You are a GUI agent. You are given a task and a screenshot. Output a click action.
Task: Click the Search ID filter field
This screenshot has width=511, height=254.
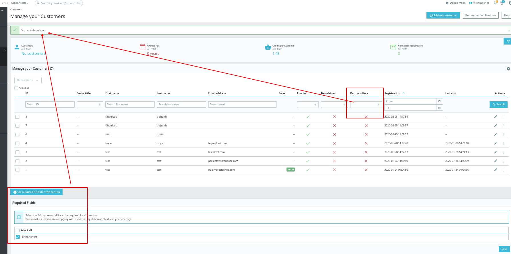(x=50, y=104)
